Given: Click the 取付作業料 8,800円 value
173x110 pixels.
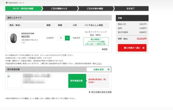Looking at the screenshot, I should [x=143, y=32].
